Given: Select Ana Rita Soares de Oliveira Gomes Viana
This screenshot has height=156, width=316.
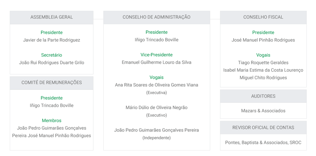Looking at the screenshot, I should click(157, 85).
